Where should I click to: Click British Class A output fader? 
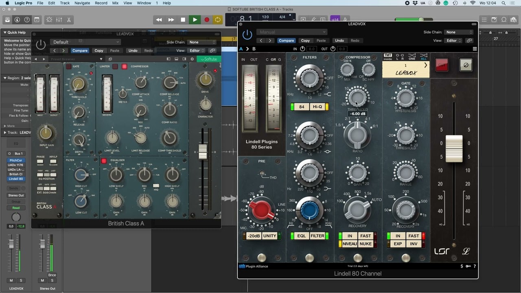(203, 152)
